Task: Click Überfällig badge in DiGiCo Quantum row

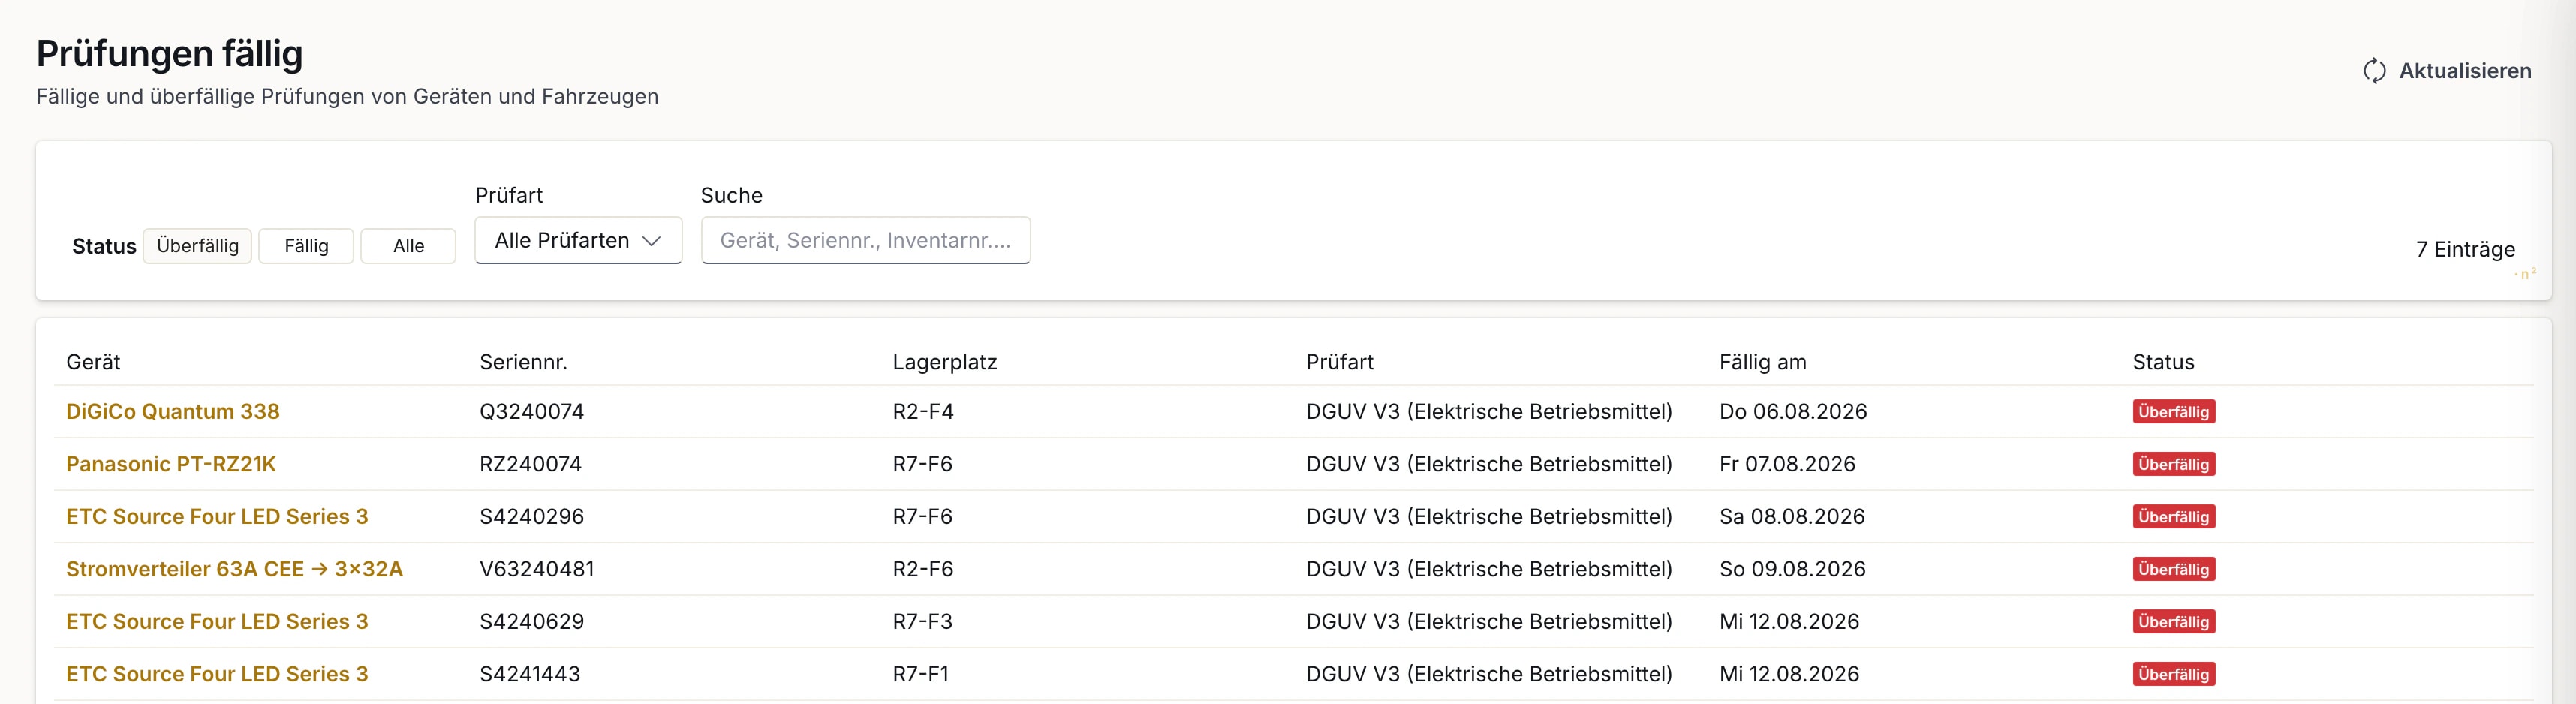Action: [x=2173, y=412]
